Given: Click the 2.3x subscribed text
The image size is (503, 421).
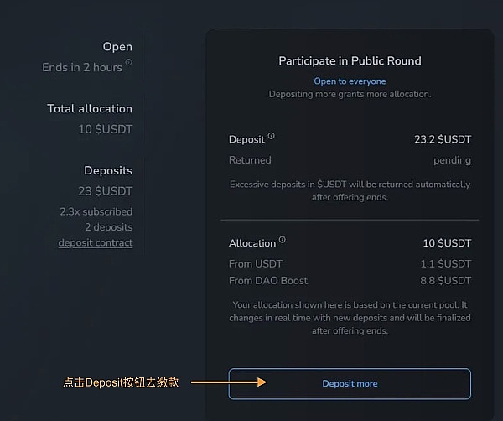Looking at the screenshot, I should coord(96,211).
